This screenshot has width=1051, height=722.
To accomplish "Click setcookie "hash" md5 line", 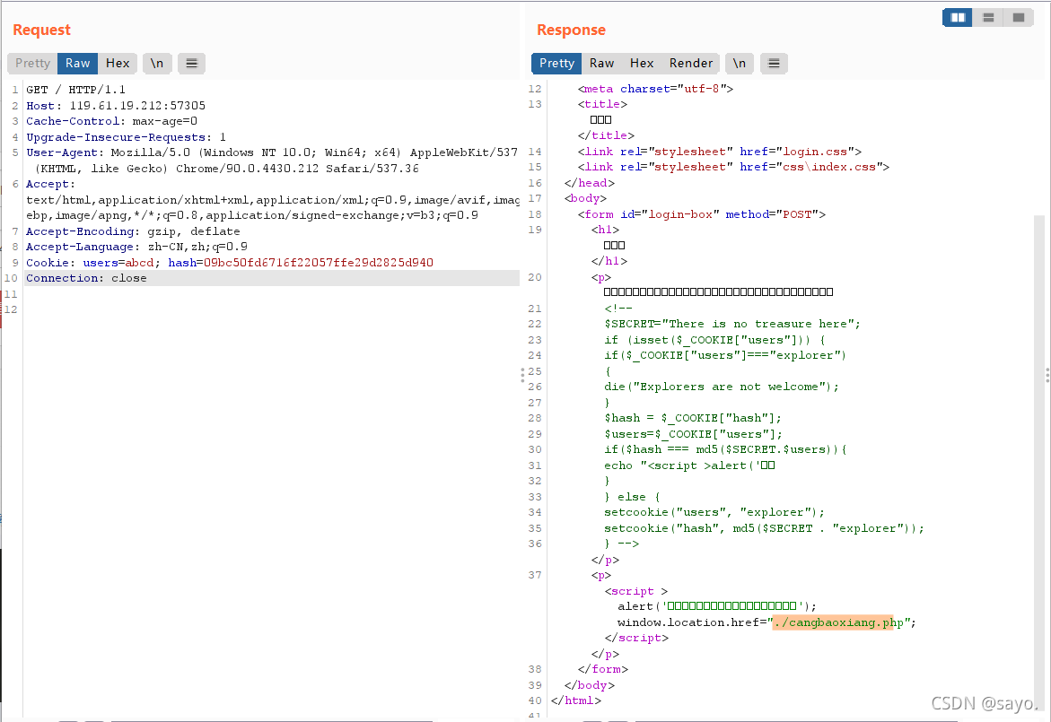I will pyautogui.click(x=764, y=528).
